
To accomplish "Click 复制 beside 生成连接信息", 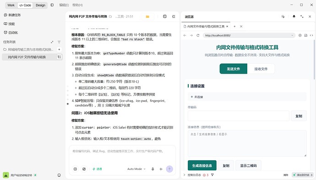I will tap(226, 165).
